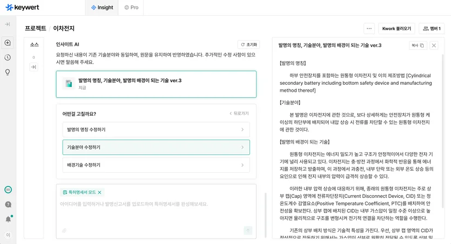This screenshot has width=451, height=244.
Task: Copy document with 복사 button
Action: tap(418, 45)
